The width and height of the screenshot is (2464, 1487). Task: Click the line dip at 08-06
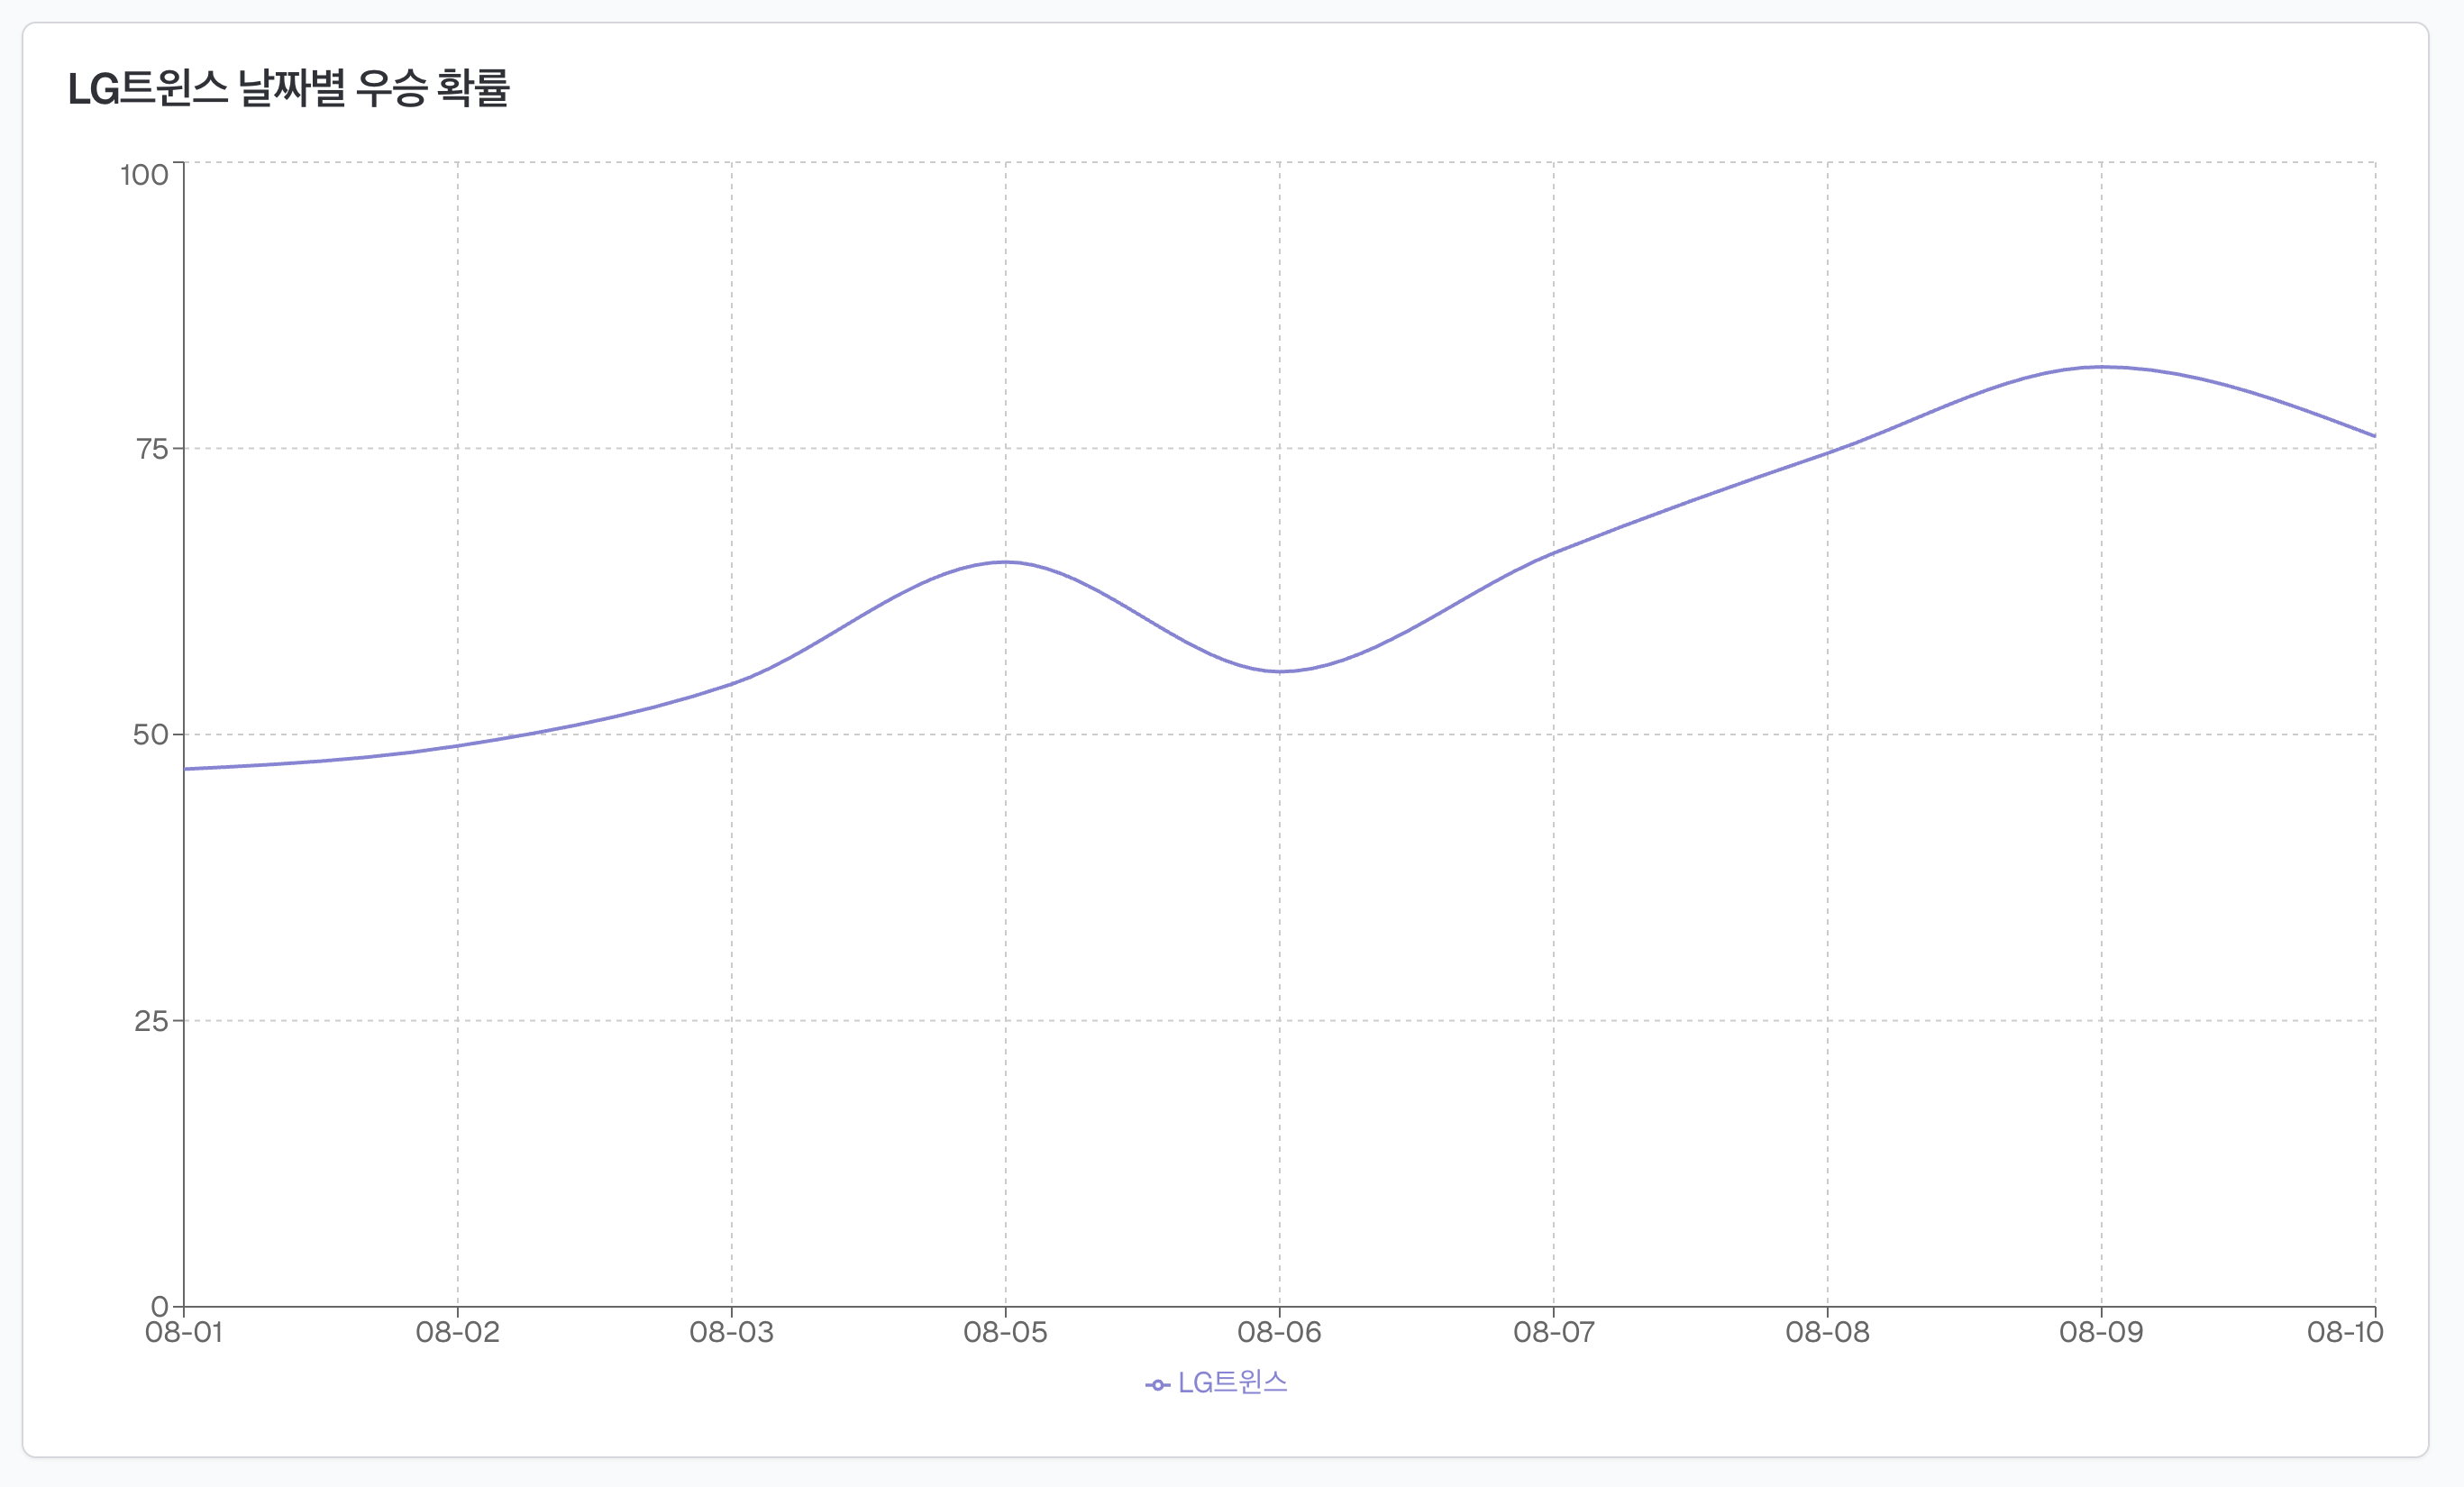(x=1280, y=672)
